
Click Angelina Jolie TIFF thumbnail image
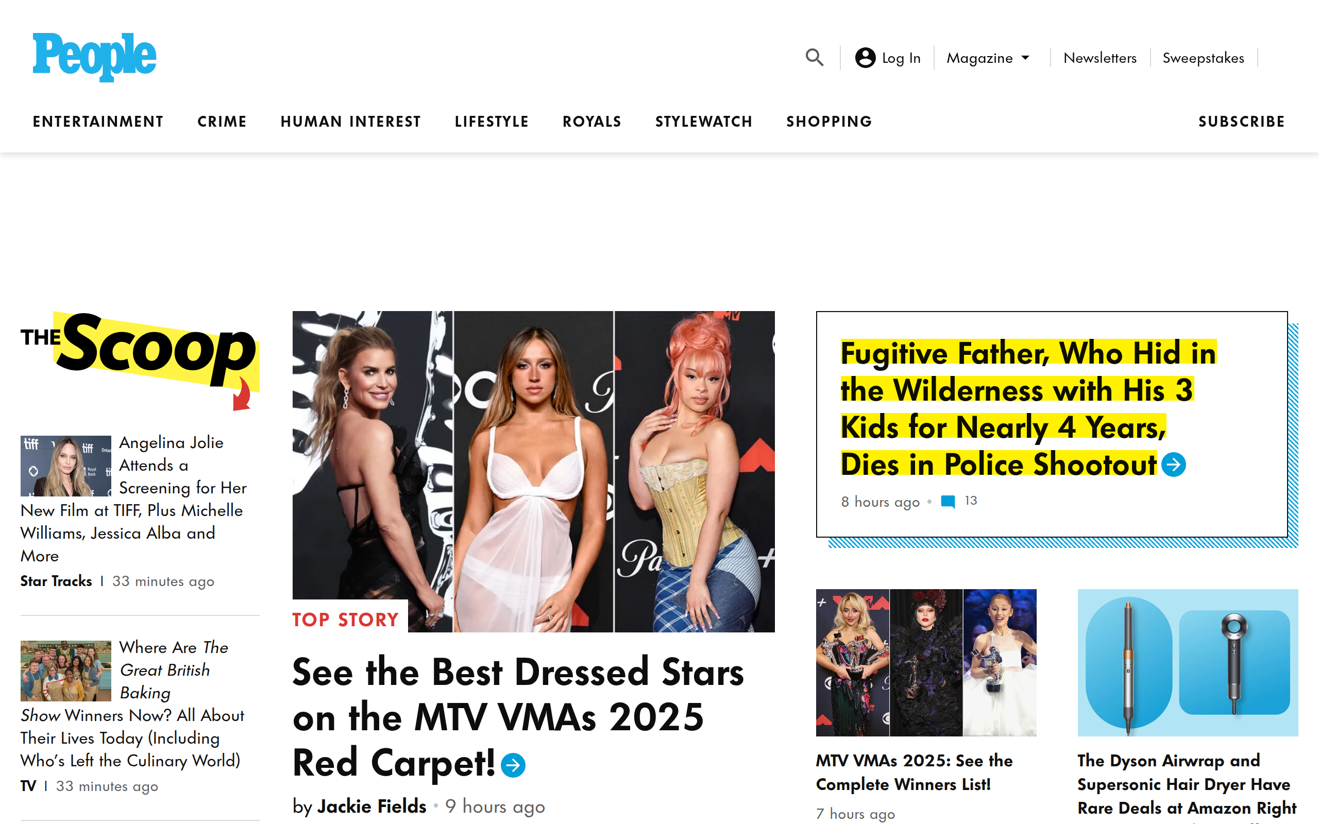(66, 466)
